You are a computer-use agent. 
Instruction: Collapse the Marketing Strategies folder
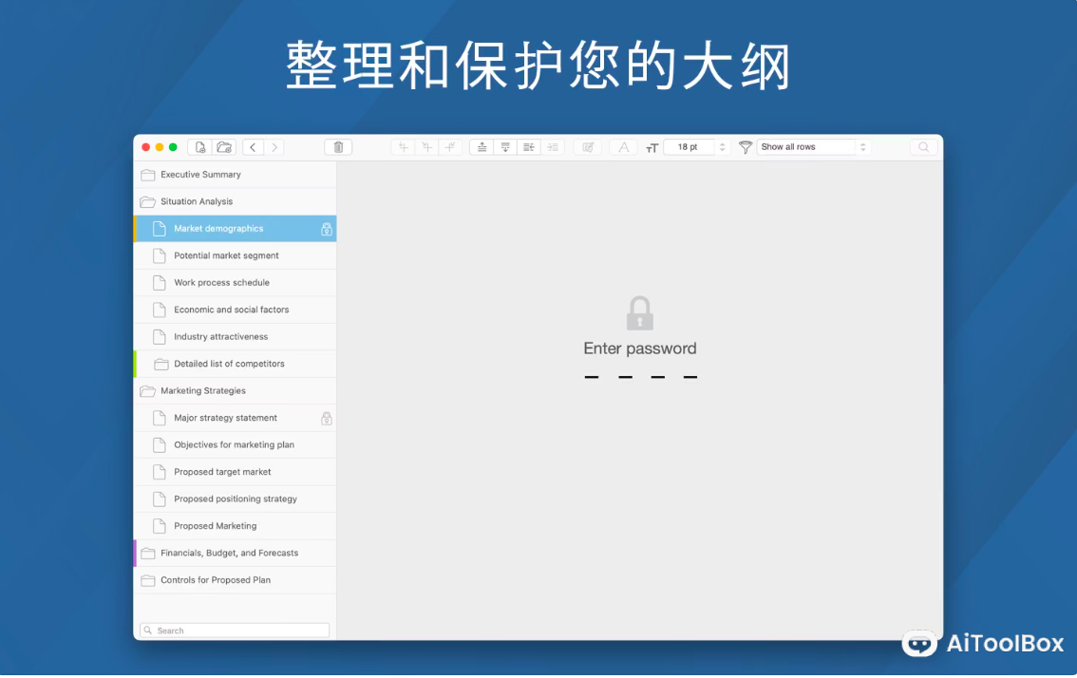pos(147,391)
